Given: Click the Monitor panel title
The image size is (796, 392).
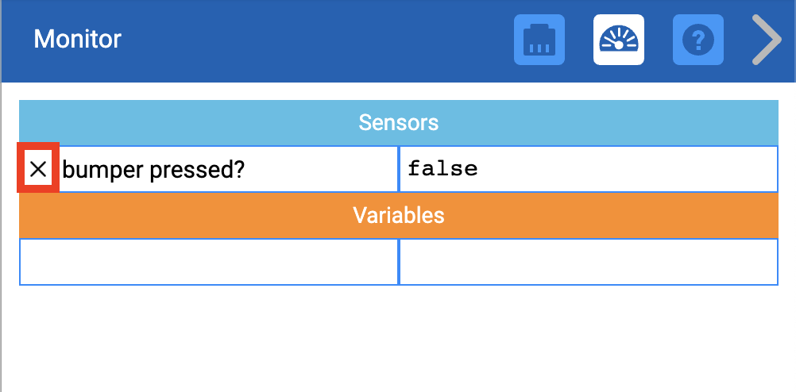Looking at the screenshot, I should click(x=78, y=39).
